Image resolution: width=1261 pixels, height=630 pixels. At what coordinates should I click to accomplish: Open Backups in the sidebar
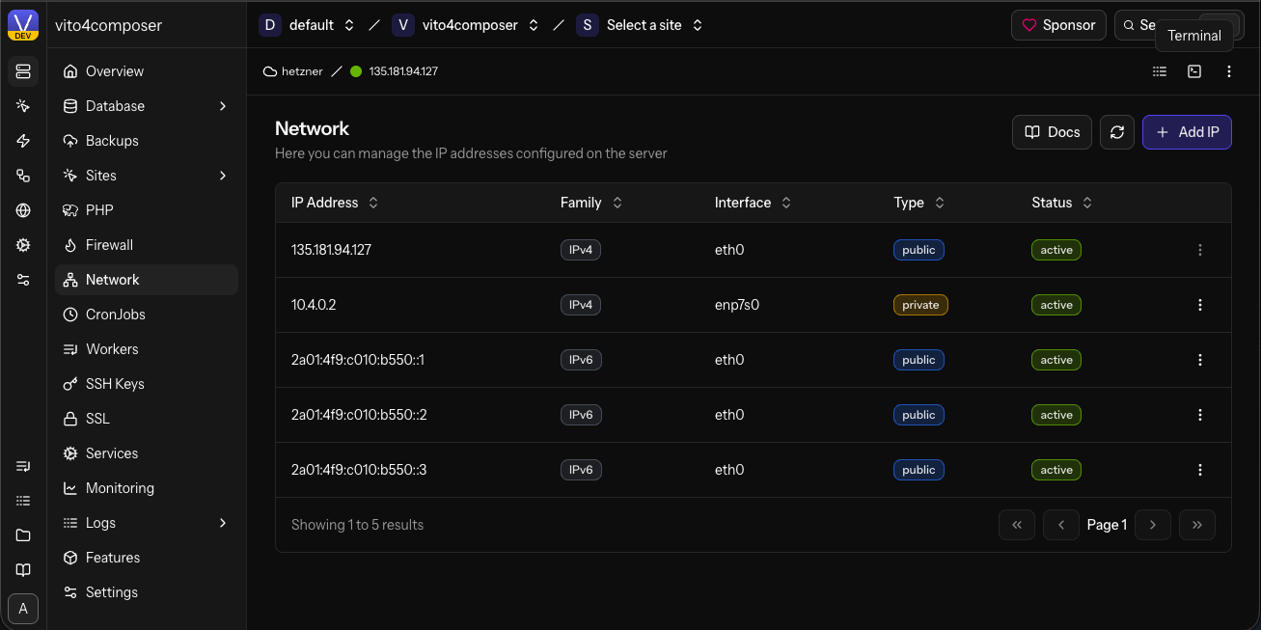tap(147, 141)
